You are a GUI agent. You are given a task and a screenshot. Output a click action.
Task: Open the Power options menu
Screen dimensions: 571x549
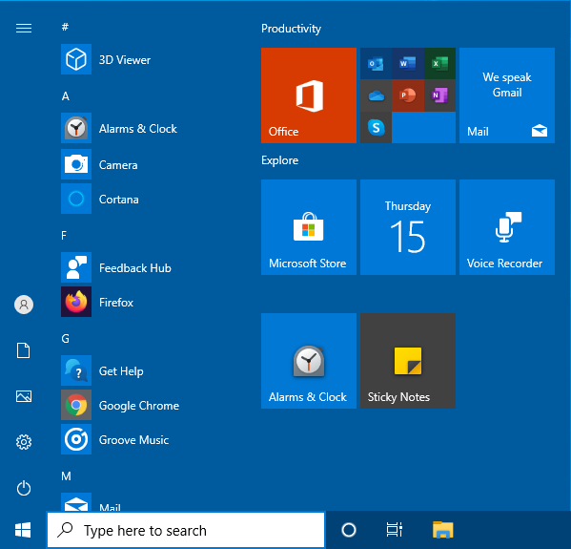pyautogui.click(x=24, y=488)
